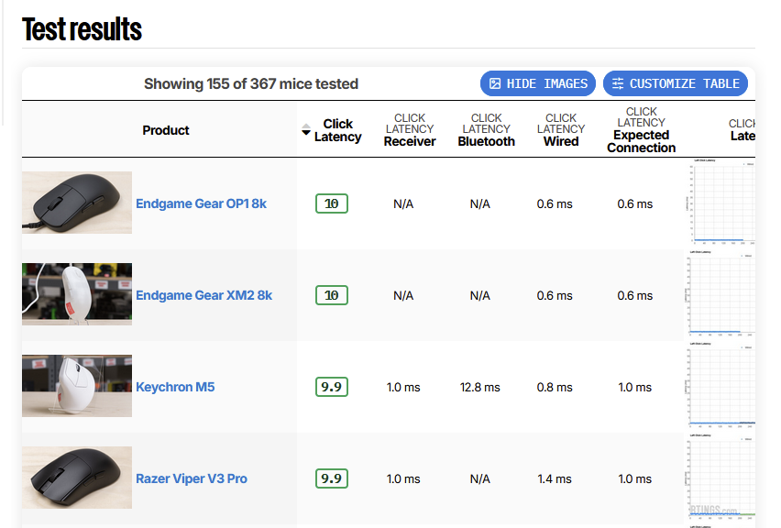Open the Razer Viper V3 Pro link
The image size is (781, 528).
tap(192, 478)
